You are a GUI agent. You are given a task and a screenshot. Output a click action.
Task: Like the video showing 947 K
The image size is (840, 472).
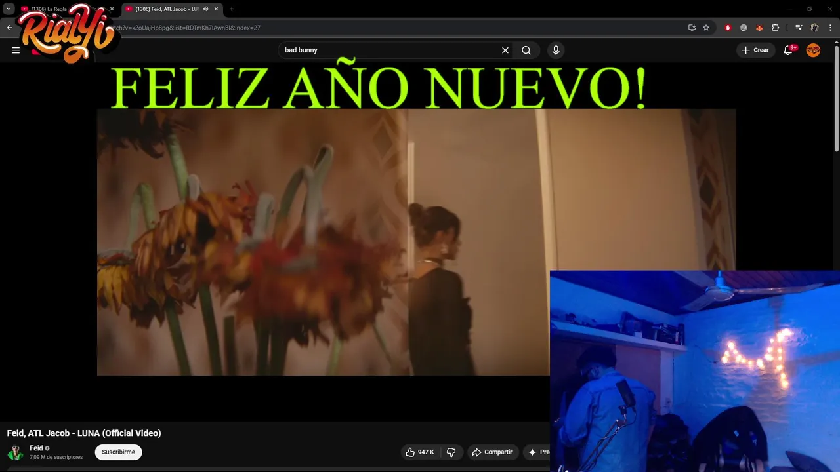pos(420,452)
